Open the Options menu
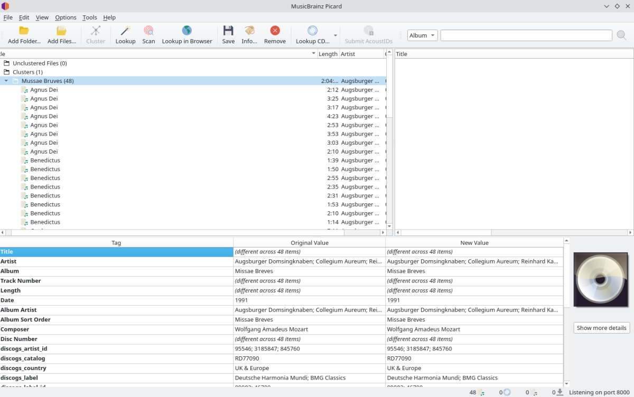 (66, 17)
